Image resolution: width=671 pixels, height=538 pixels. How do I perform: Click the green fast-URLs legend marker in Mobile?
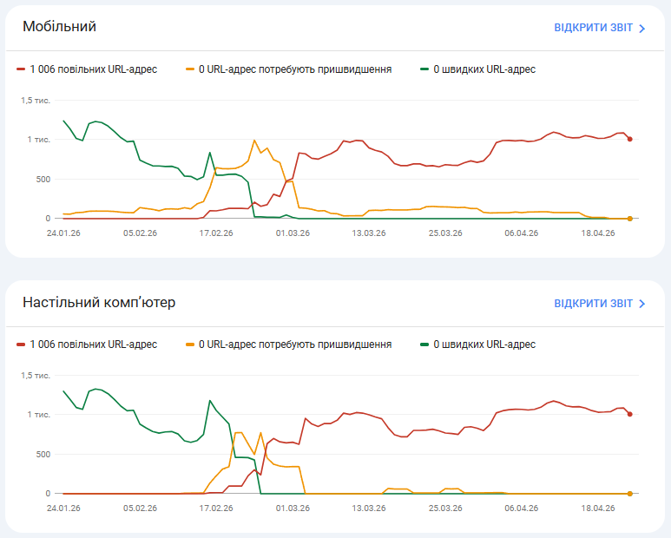pyautogui.click(x=424, y=69)
